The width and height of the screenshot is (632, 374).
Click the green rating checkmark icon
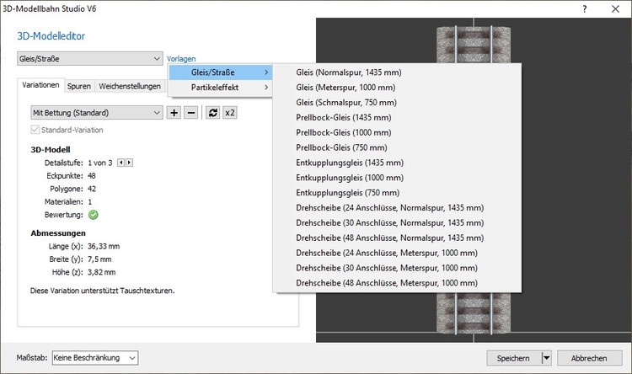coord(93,215)
